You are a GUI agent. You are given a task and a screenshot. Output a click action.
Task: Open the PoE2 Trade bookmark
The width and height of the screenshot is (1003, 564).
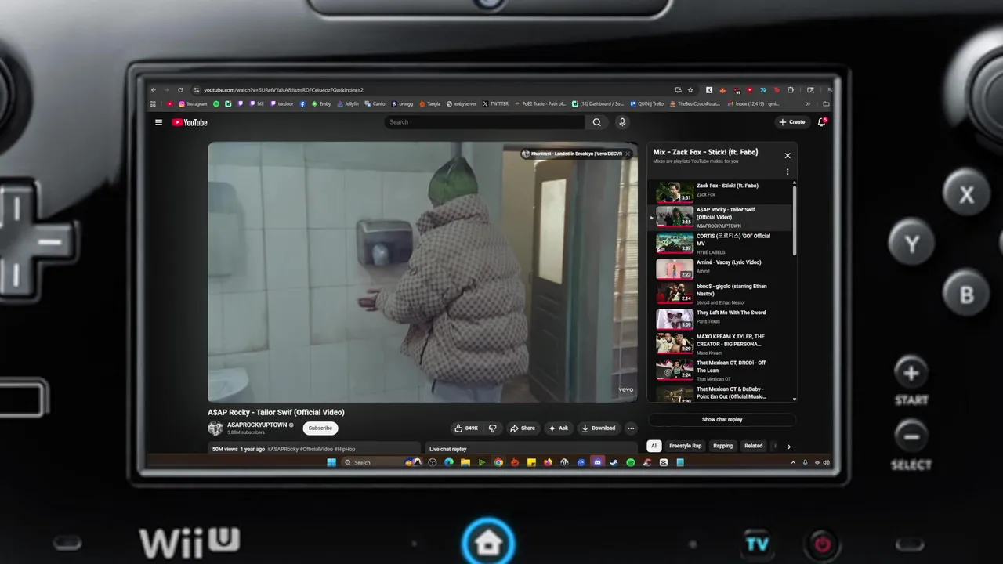(541, 103)
